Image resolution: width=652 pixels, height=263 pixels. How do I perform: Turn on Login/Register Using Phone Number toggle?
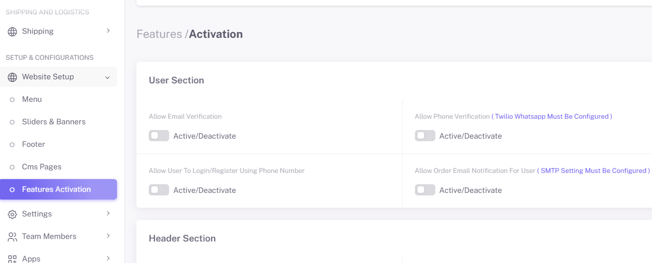(159, 190)
